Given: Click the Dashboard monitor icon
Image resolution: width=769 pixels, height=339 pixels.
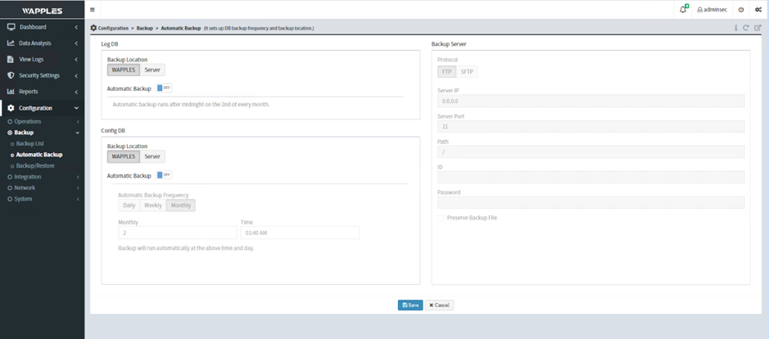Looking at the screenshot, I should point(11,27).
